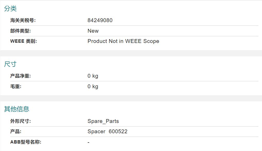
Task: Click the word Scope in WEEE row
Action: (x=151, y=41)
